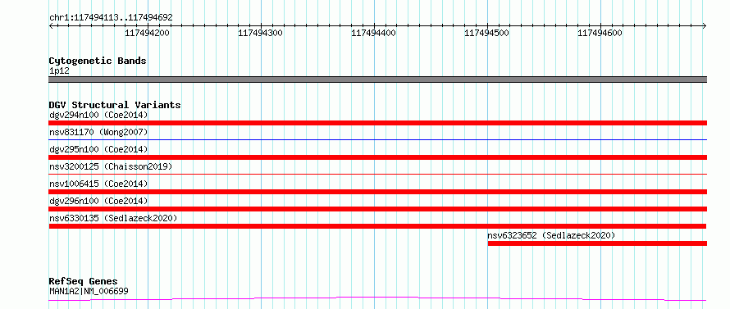Click the dgv296n100 (Coe2014) label
Viewport: 730px width, 309px height.
(x=98, y=201)
